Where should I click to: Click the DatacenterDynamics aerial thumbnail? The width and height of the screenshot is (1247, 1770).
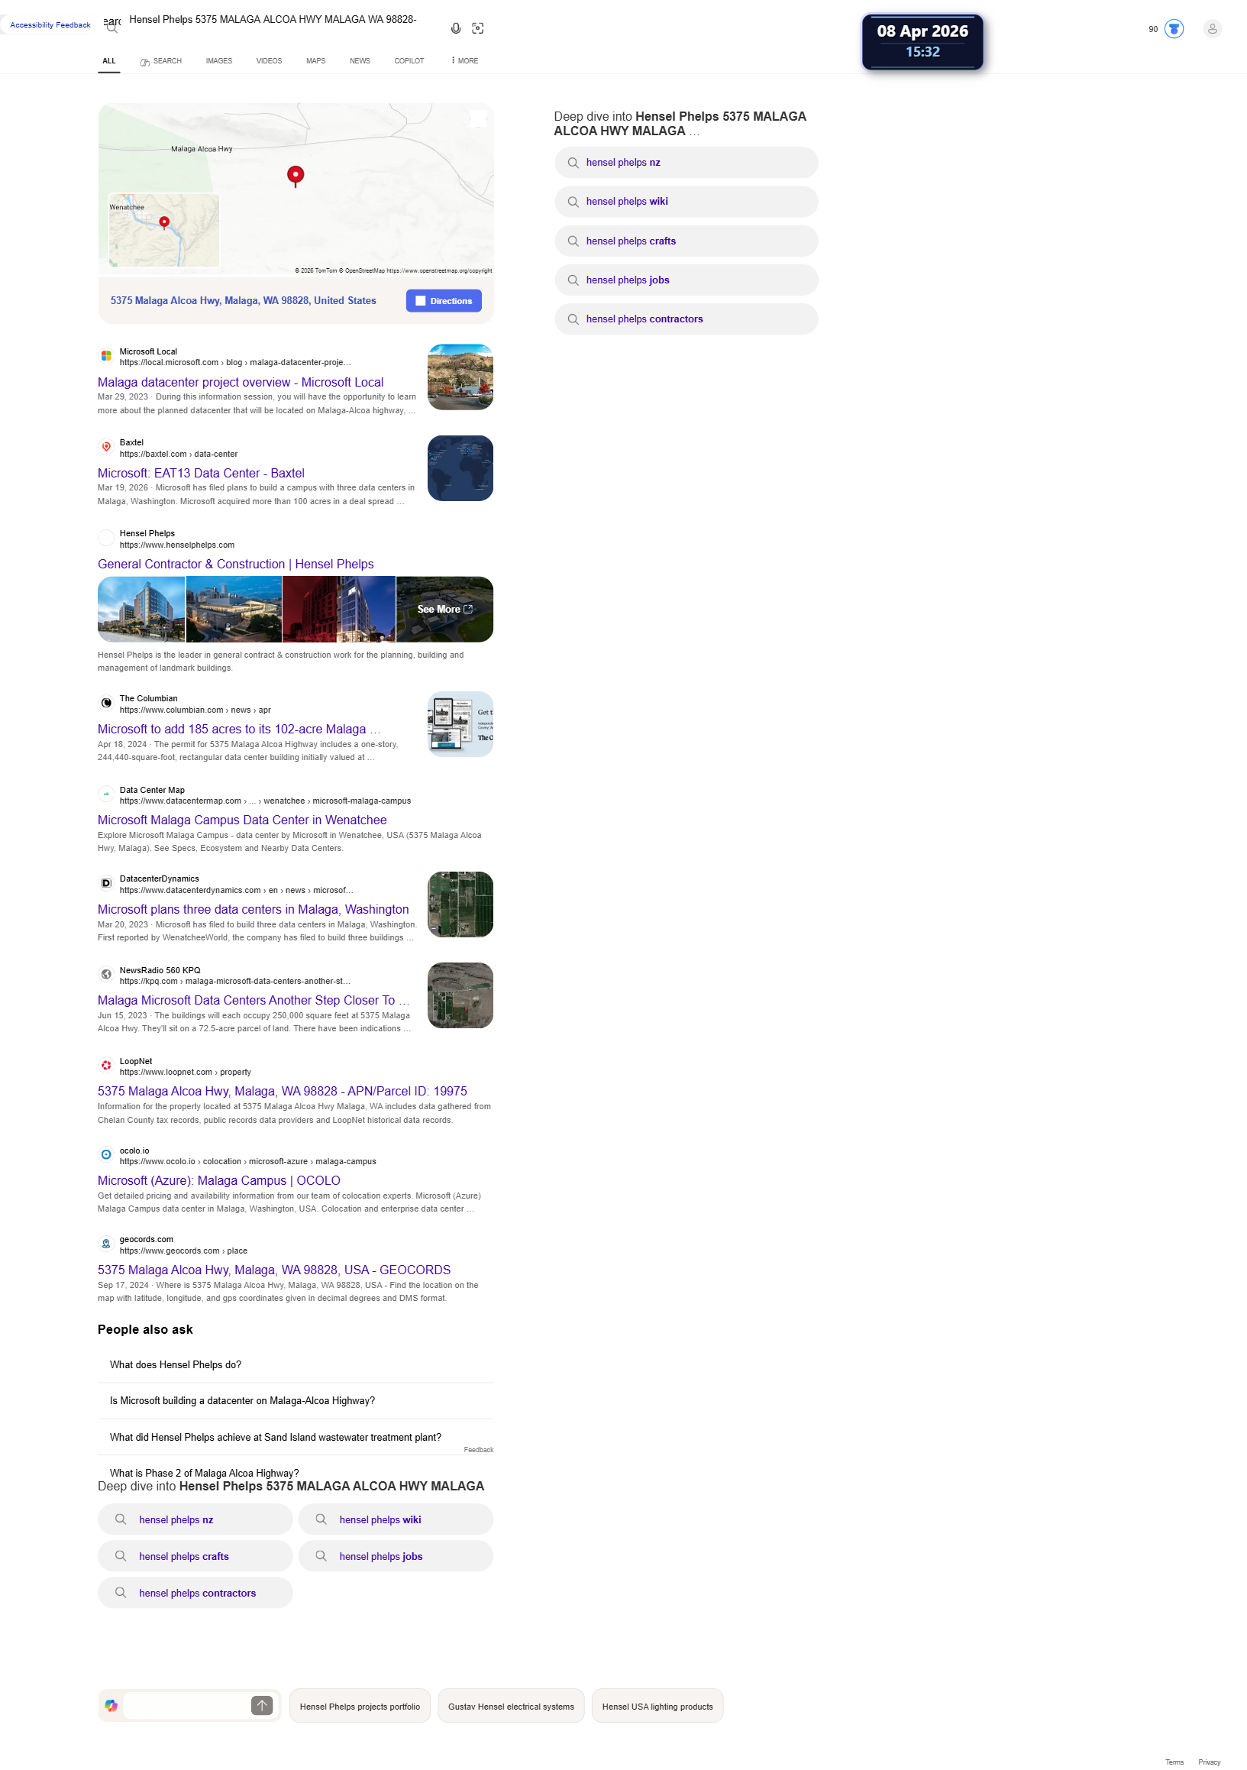click(460, 904)
